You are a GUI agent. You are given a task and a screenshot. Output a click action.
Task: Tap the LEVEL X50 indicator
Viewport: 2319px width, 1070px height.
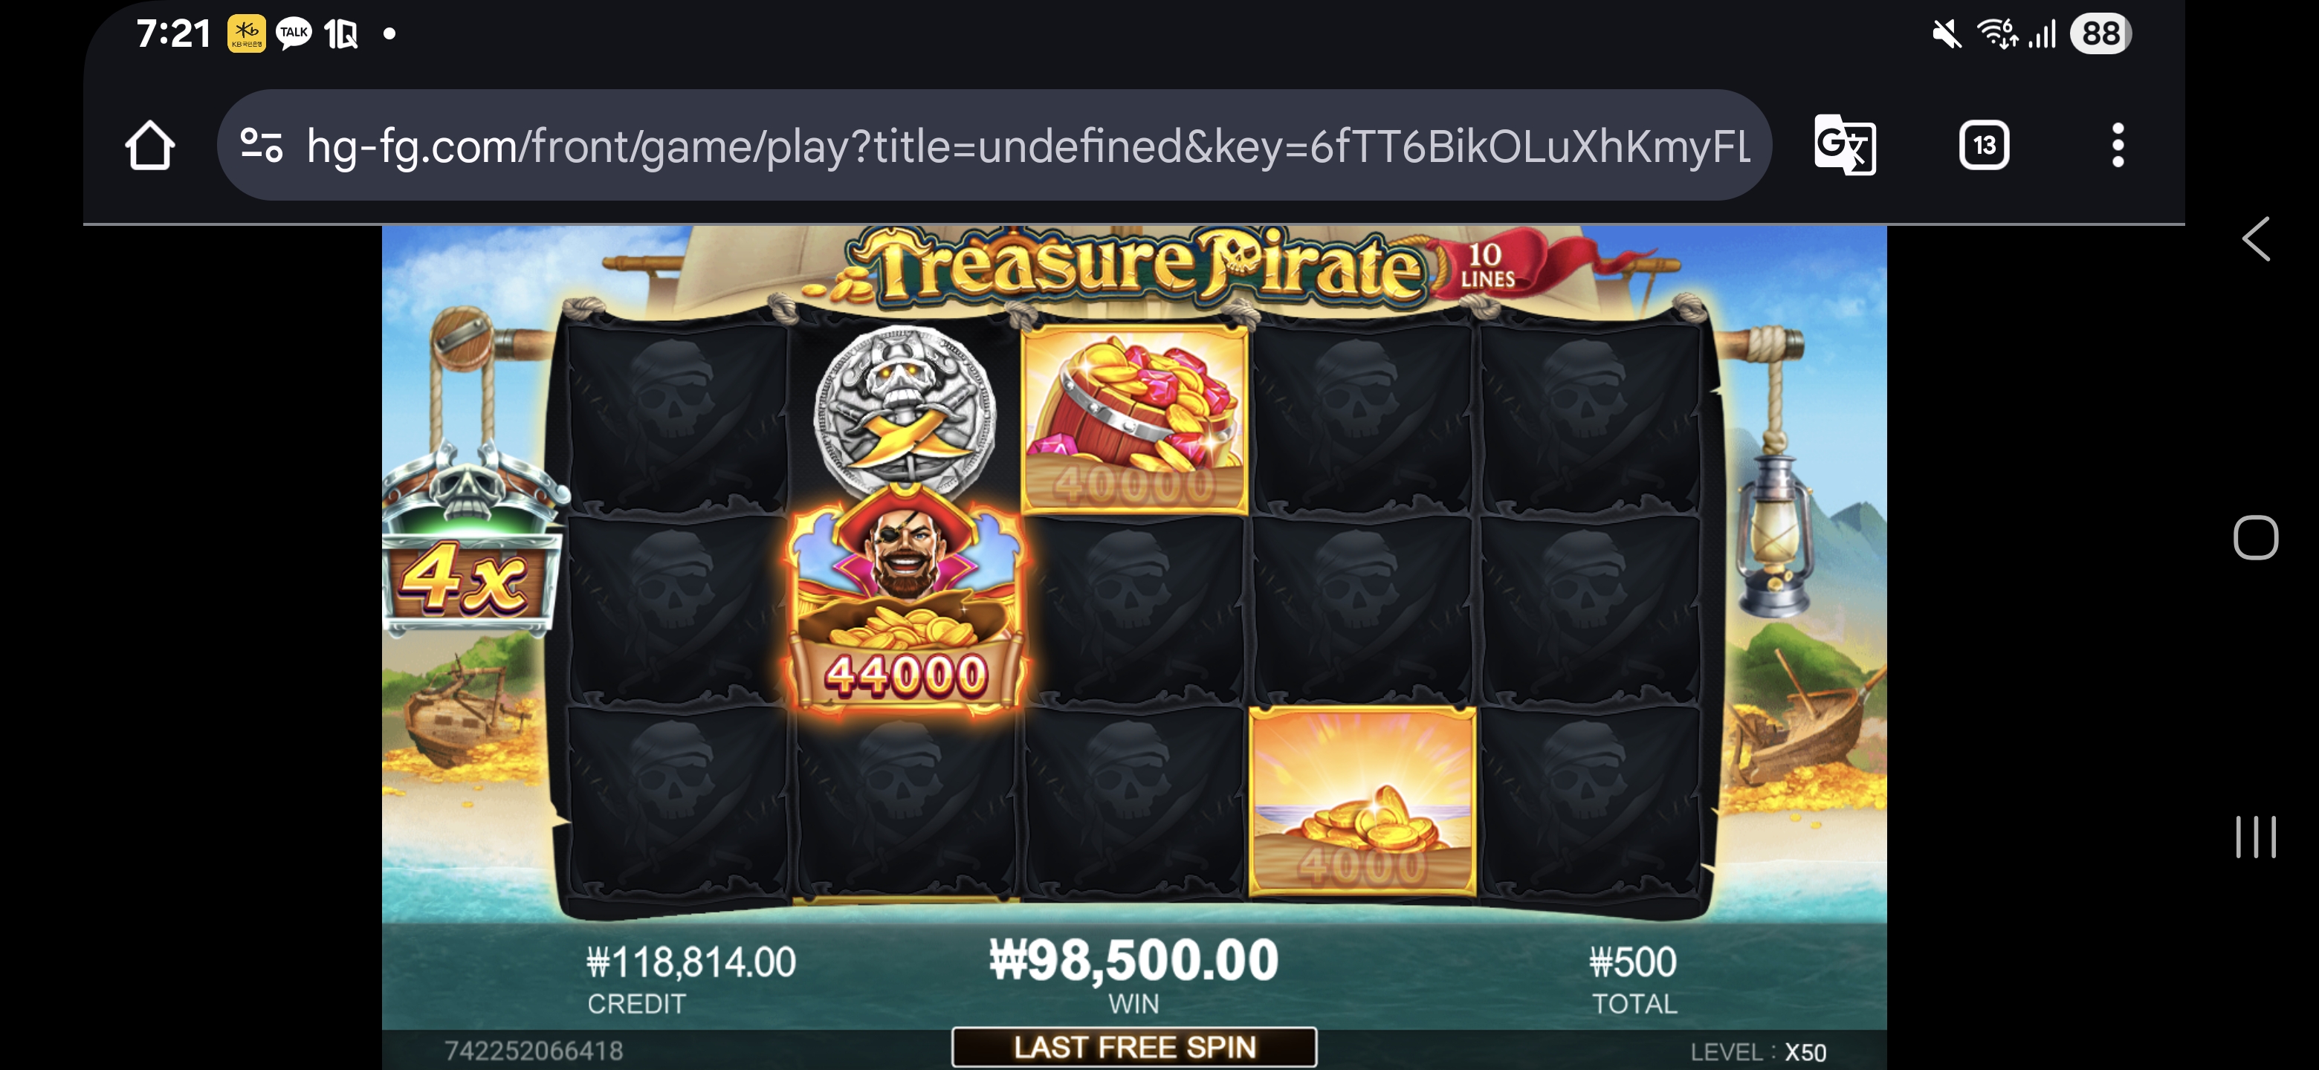[1757, 1052]
